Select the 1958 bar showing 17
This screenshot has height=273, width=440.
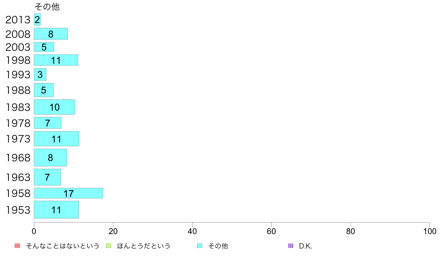tap(69, 193)
